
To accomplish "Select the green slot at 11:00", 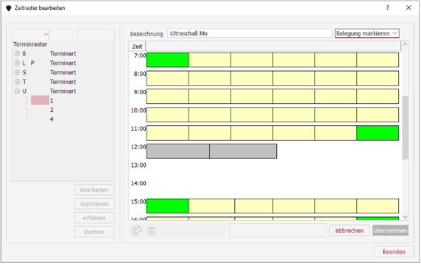I will coord(378,133).
